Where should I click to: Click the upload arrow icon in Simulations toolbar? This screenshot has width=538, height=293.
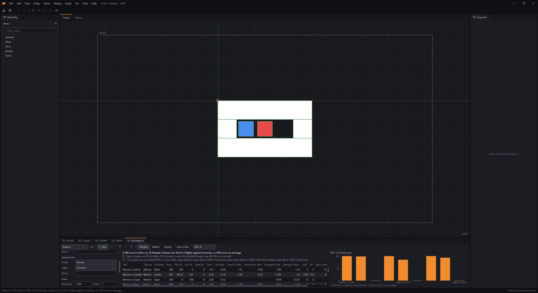(131, 247)
